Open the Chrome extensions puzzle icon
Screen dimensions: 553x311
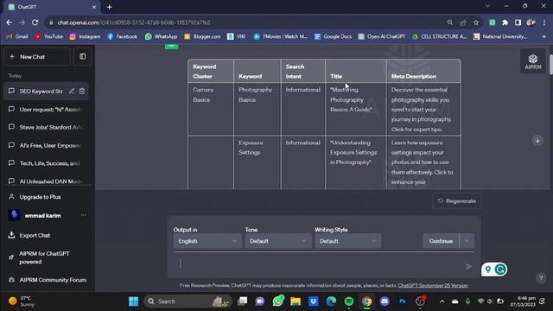pos(505,22)
